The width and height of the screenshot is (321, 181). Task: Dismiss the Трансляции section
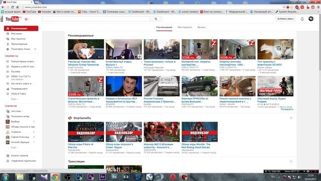tap(291, 161)
